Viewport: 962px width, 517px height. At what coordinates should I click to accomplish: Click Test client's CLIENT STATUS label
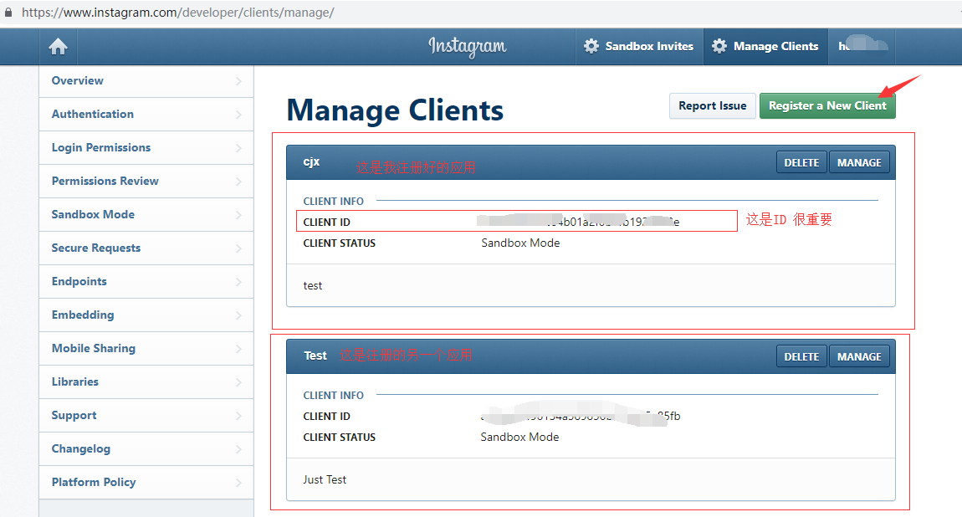click(340, 438)
